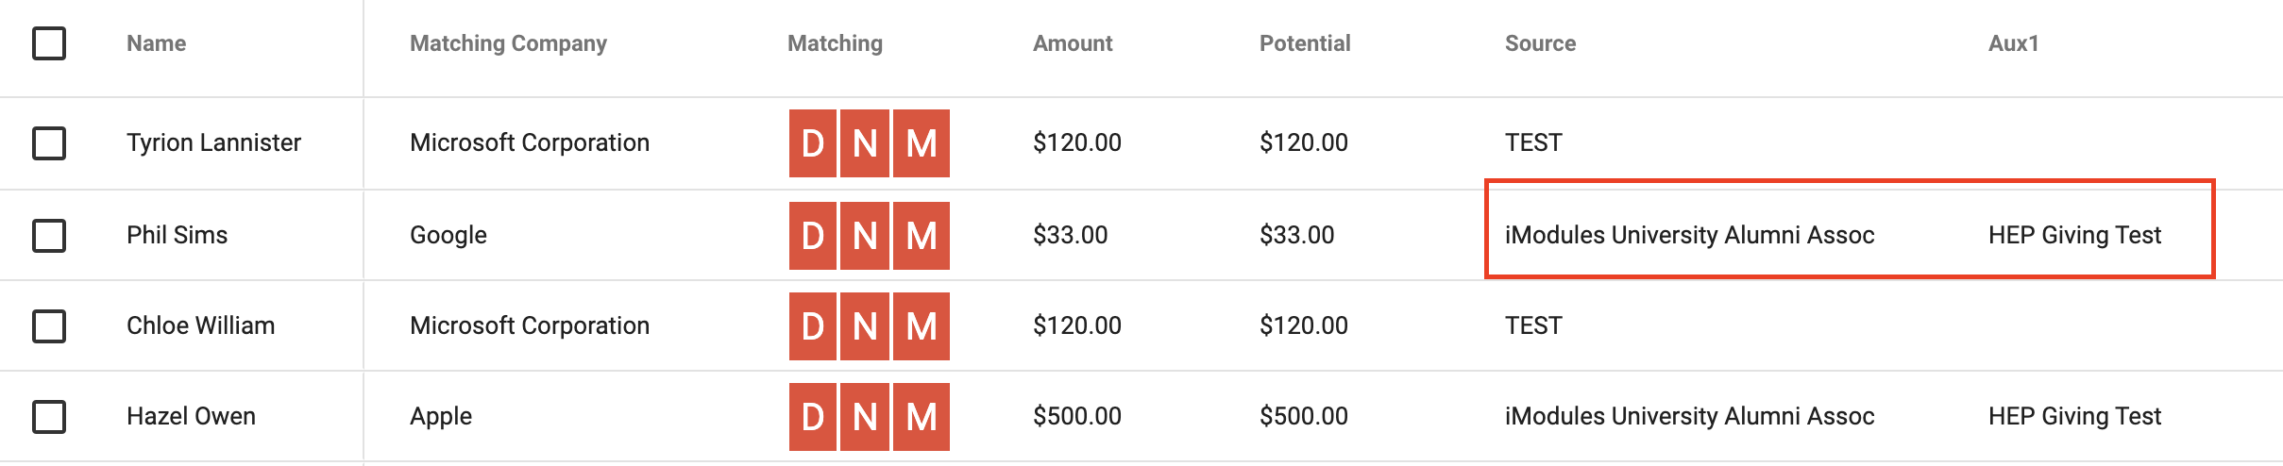Toggle the select-all checkbox in header
The width and height of the screenshot is (2283, 466).
(x=49, y=43)
